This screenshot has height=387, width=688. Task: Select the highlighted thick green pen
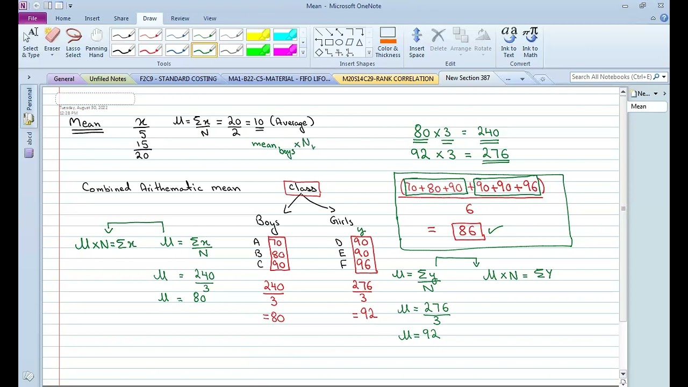pyautogui.click(x=204, y=50)
